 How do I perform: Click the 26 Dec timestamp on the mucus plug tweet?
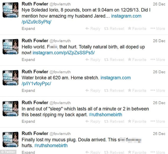click(159, 134)
